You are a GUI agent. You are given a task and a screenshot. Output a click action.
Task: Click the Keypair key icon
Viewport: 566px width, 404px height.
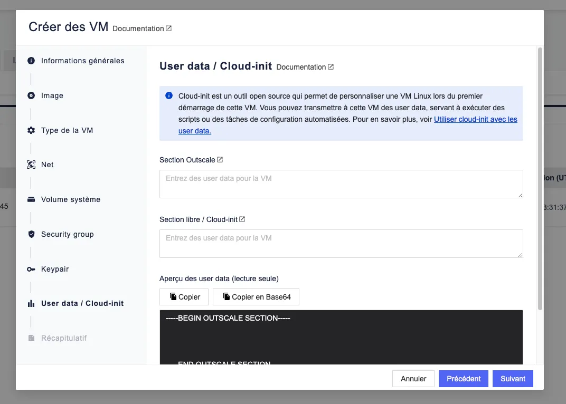(x=31, y=269)
